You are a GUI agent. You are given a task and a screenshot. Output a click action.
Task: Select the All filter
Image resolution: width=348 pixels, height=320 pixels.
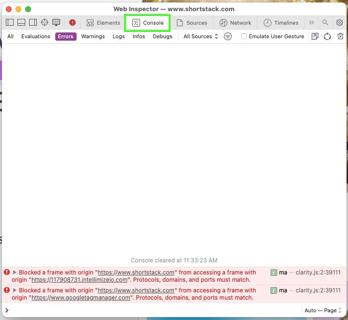tap(11, 36)
